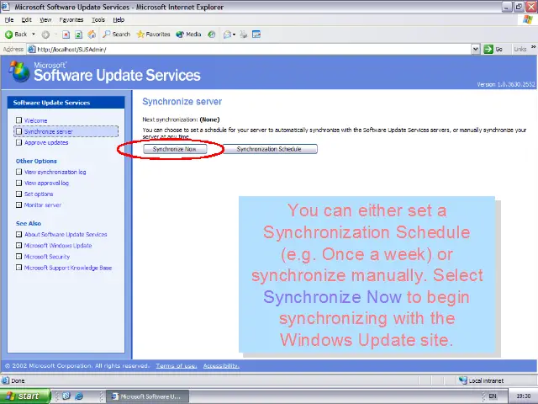Screen dimensions: 538x404
Task: Click the Accessibility footer link
Action: tap(221, 366)
